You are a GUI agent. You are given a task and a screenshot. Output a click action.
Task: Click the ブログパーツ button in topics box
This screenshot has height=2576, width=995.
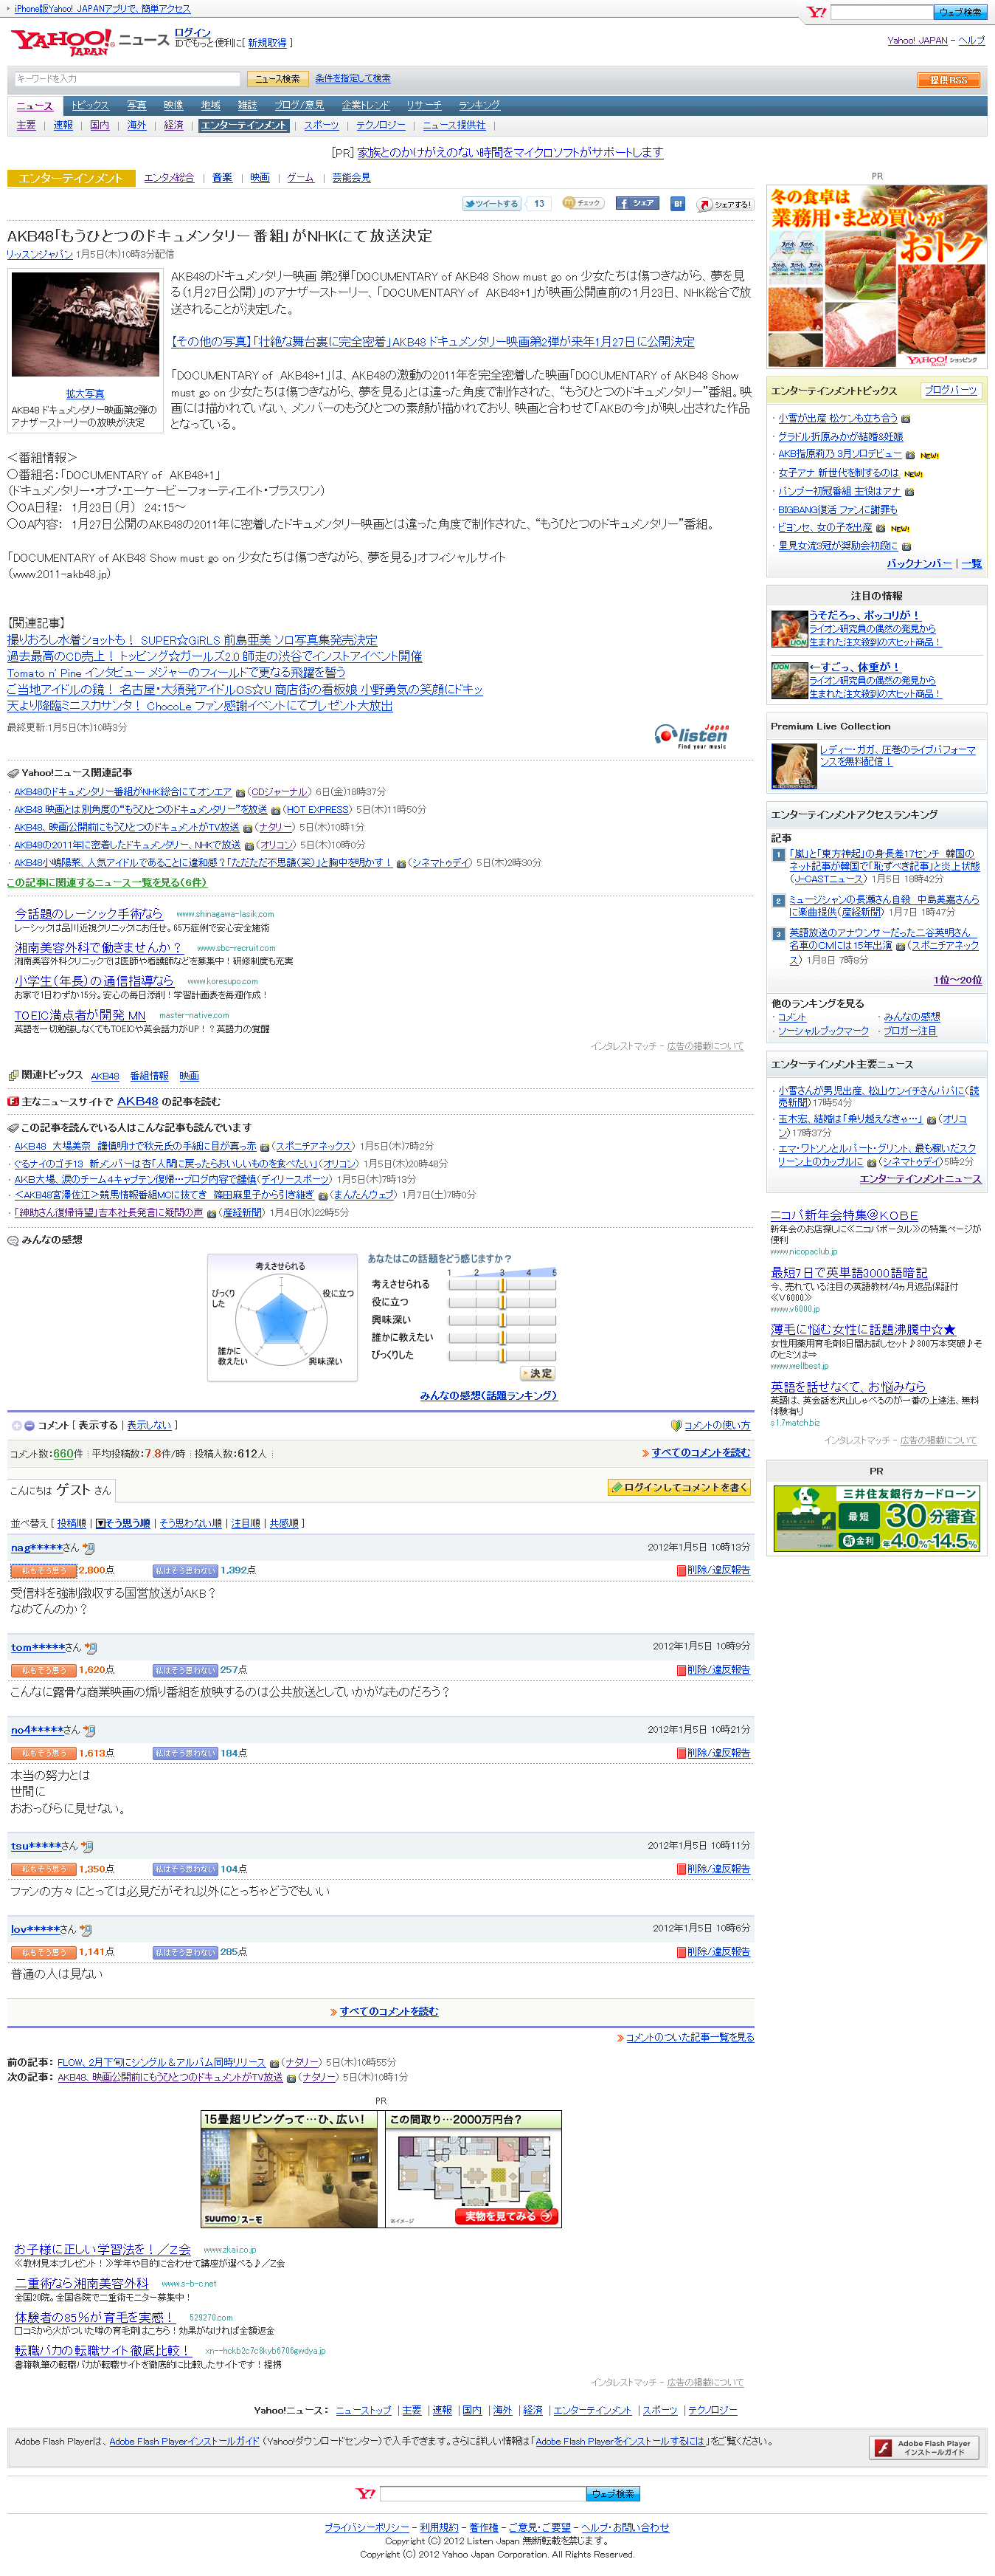coord(950,390)
